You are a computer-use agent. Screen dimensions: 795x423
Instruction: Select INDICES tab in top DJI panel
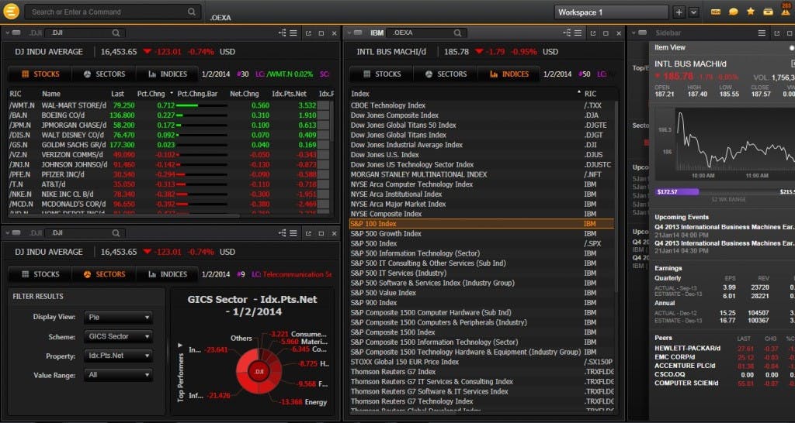[x=168, y=74]
